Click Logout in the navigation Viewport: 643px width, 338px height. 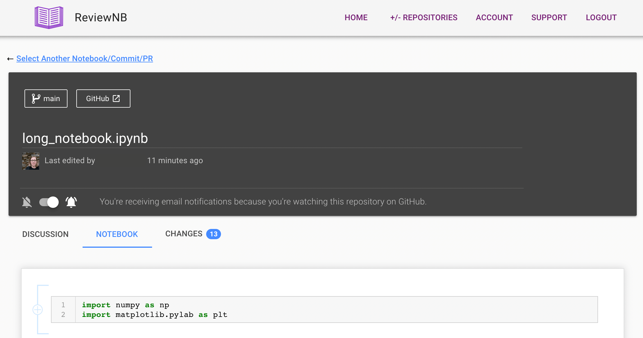click(x=601, y=17)
